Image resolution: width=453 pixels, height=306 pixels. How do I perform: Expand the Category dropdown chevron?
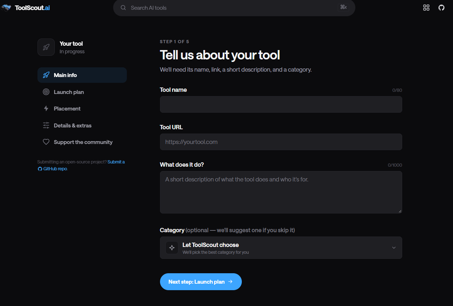click(x=394, y=248)
